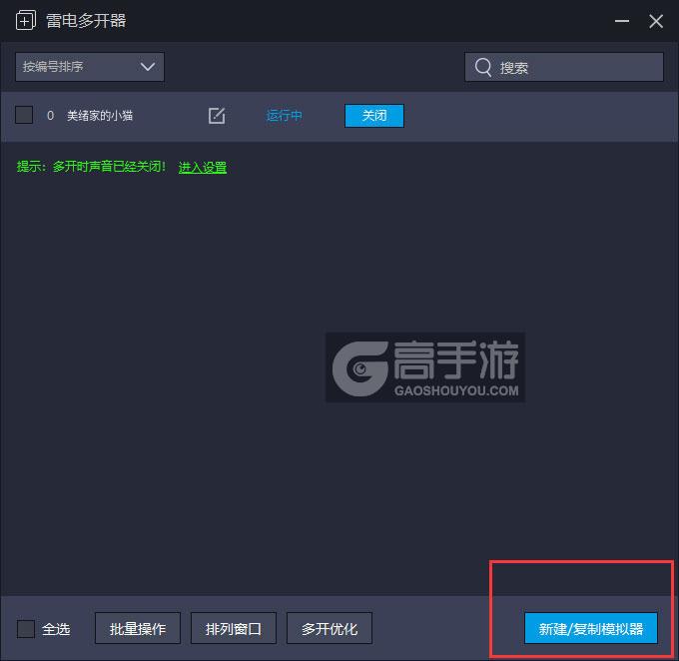Open the rename edit icon for 美绪家的小猫

pyautogui.click(x=217, y=116)
